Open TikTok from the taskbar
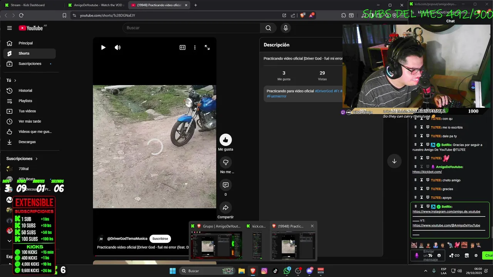This screenshot has height=277, width=493. tap(275, 271)
